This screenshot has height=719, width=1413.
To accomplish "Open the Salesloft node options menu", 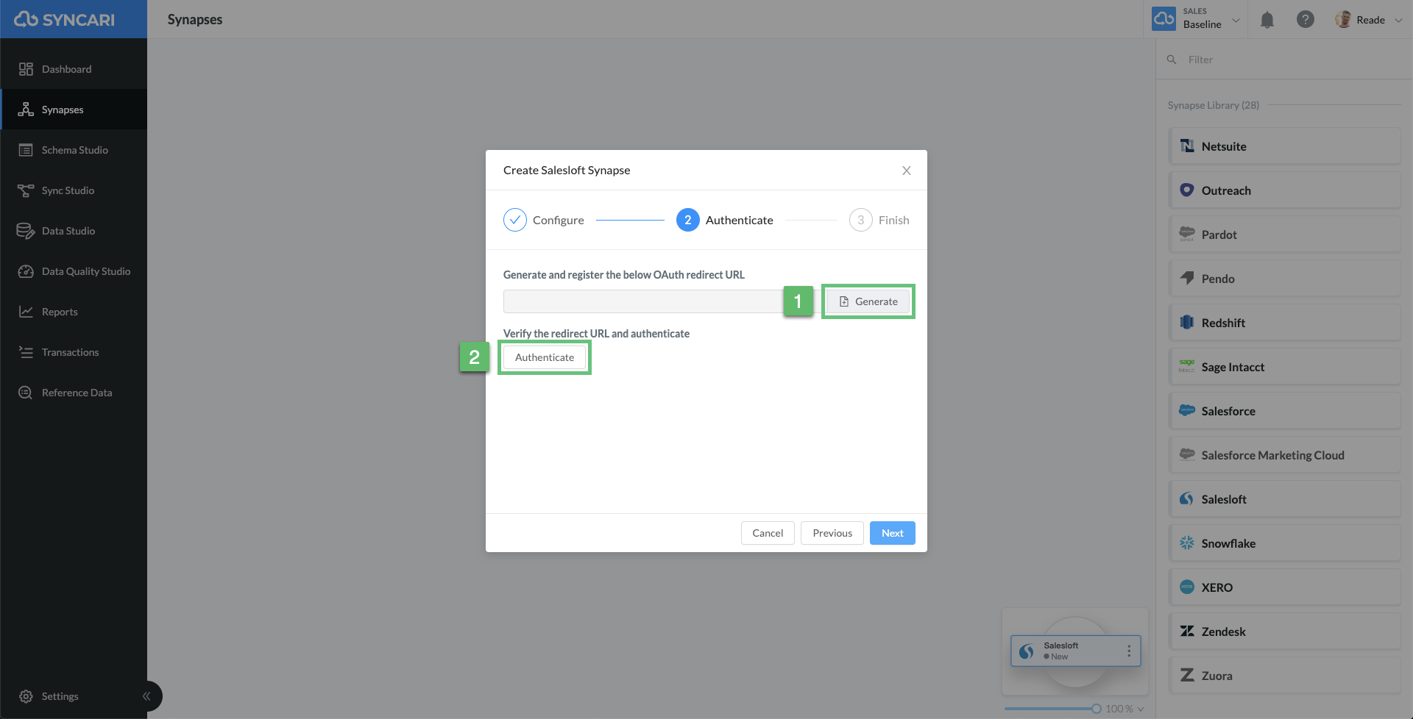I will point(1129,651).
